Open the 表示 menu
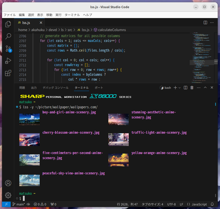This screenshot has height=209, width=220. 40,15
